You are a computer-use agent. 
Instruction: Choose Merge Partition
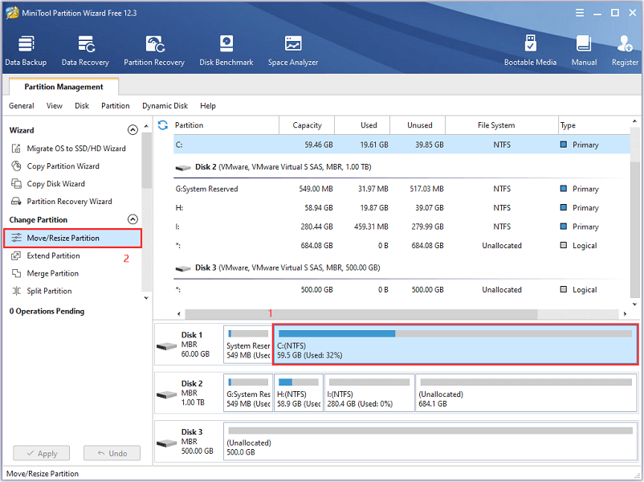coord(52,273)
